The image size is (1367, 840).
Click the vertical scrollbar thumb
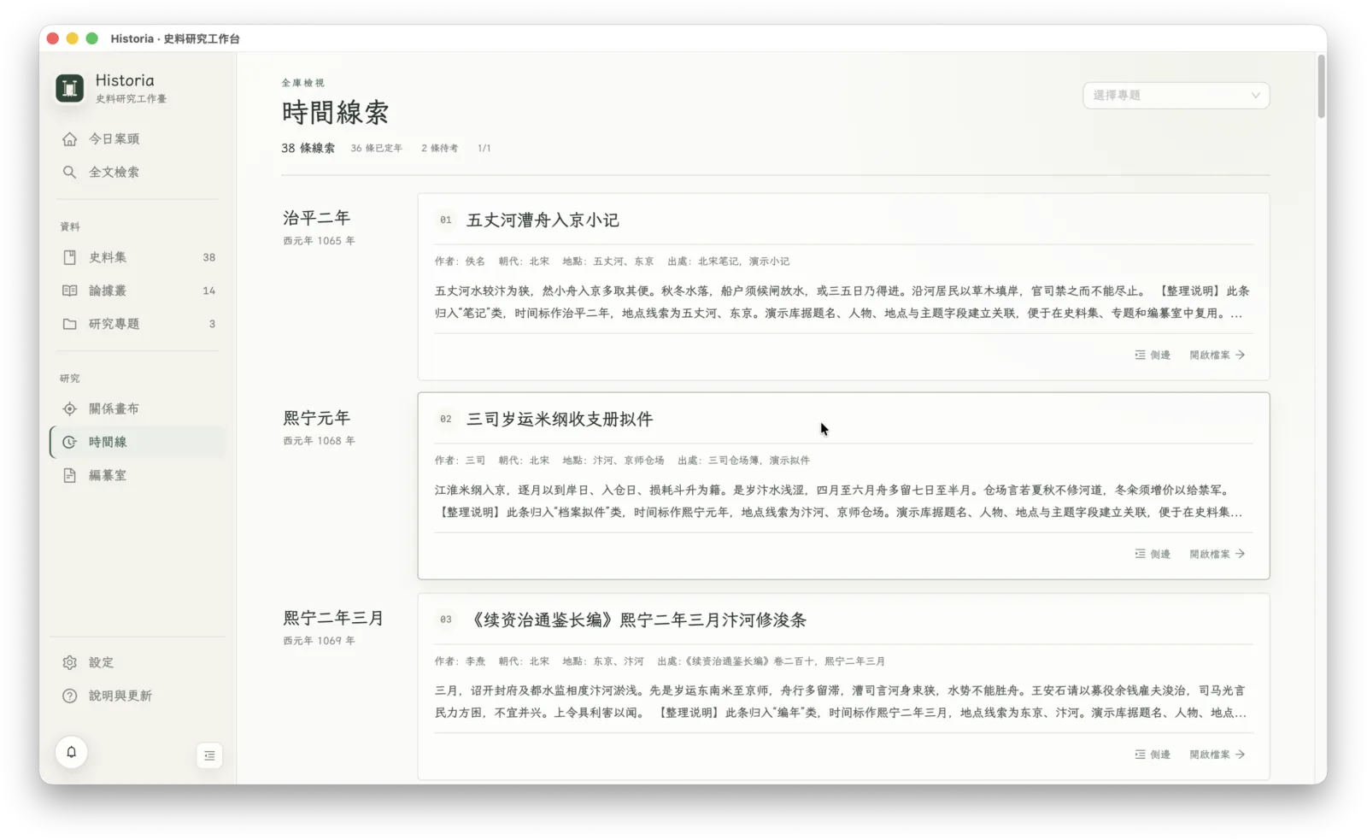[x=1321, y=86]
